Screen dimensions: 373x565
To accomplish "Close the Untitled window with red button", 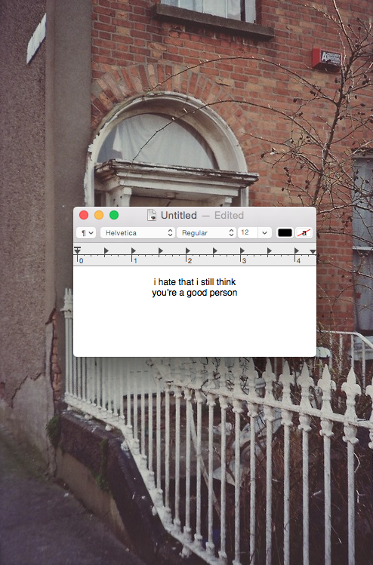I will [x=84, y=215].
